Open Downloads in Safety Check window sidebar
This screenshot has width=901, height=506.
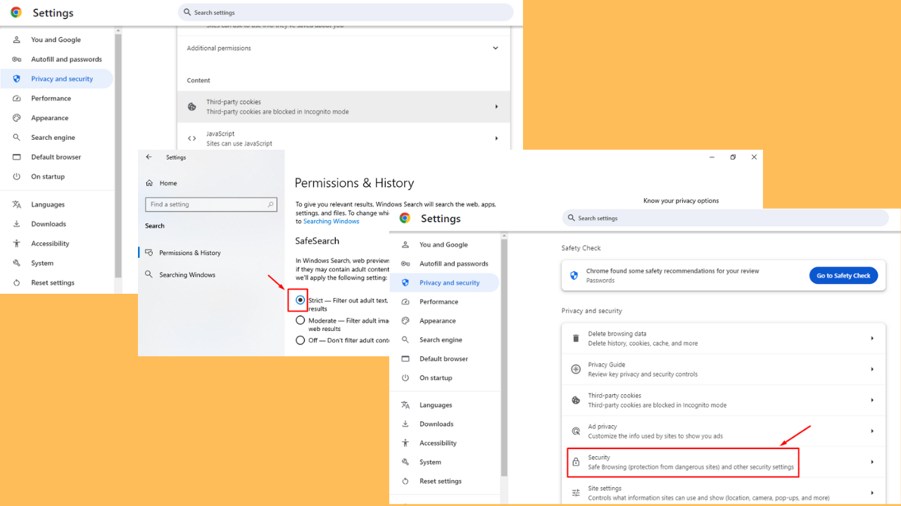tap(443, 424)
